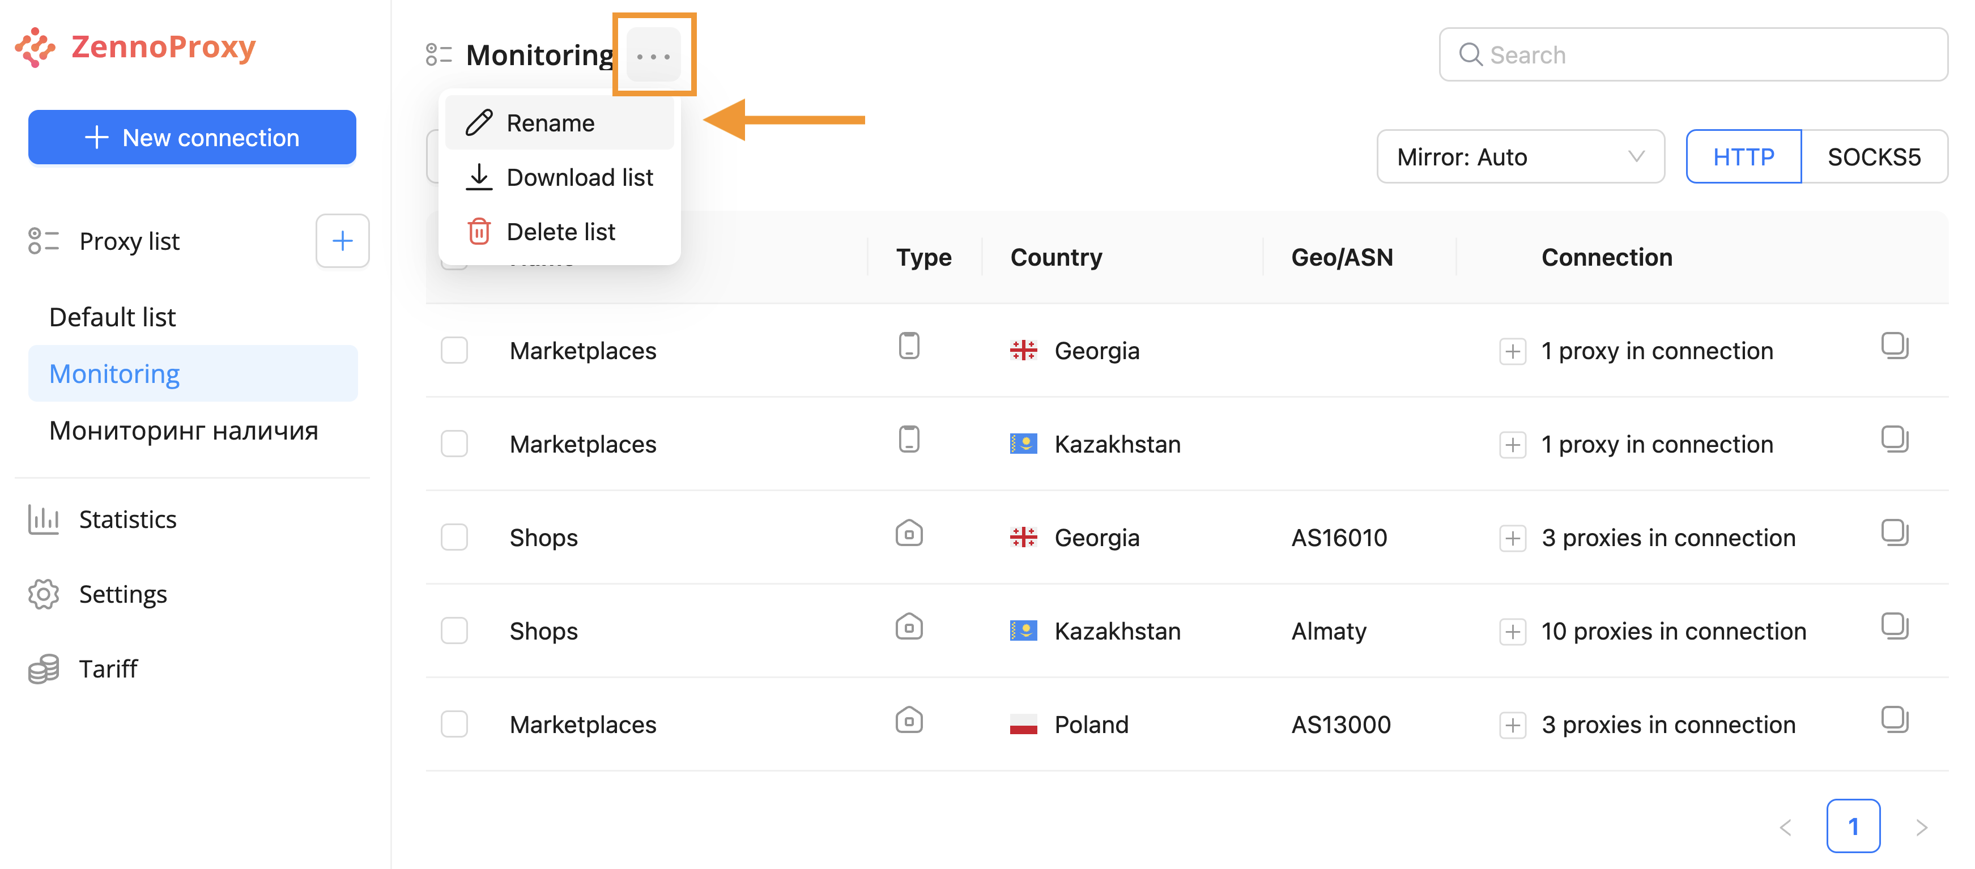Copy the Poland Marketplaces connection

(1894, 721)
